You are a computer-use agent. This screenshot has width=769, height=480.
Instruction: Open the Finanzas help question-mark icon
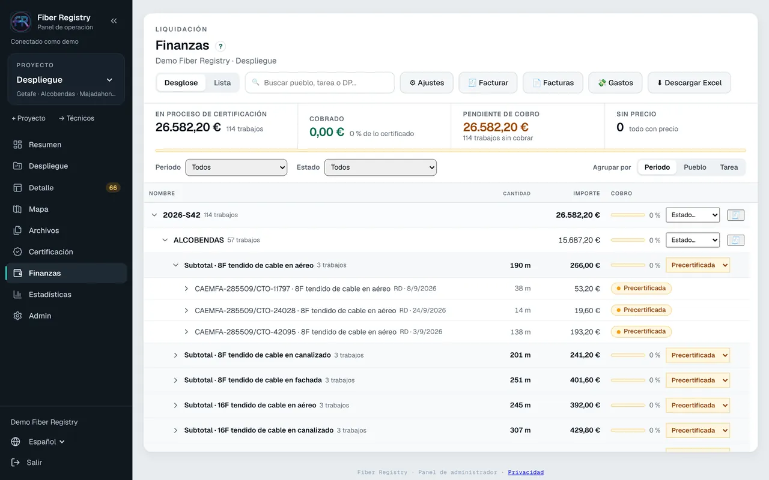click(x=220, y=46)
